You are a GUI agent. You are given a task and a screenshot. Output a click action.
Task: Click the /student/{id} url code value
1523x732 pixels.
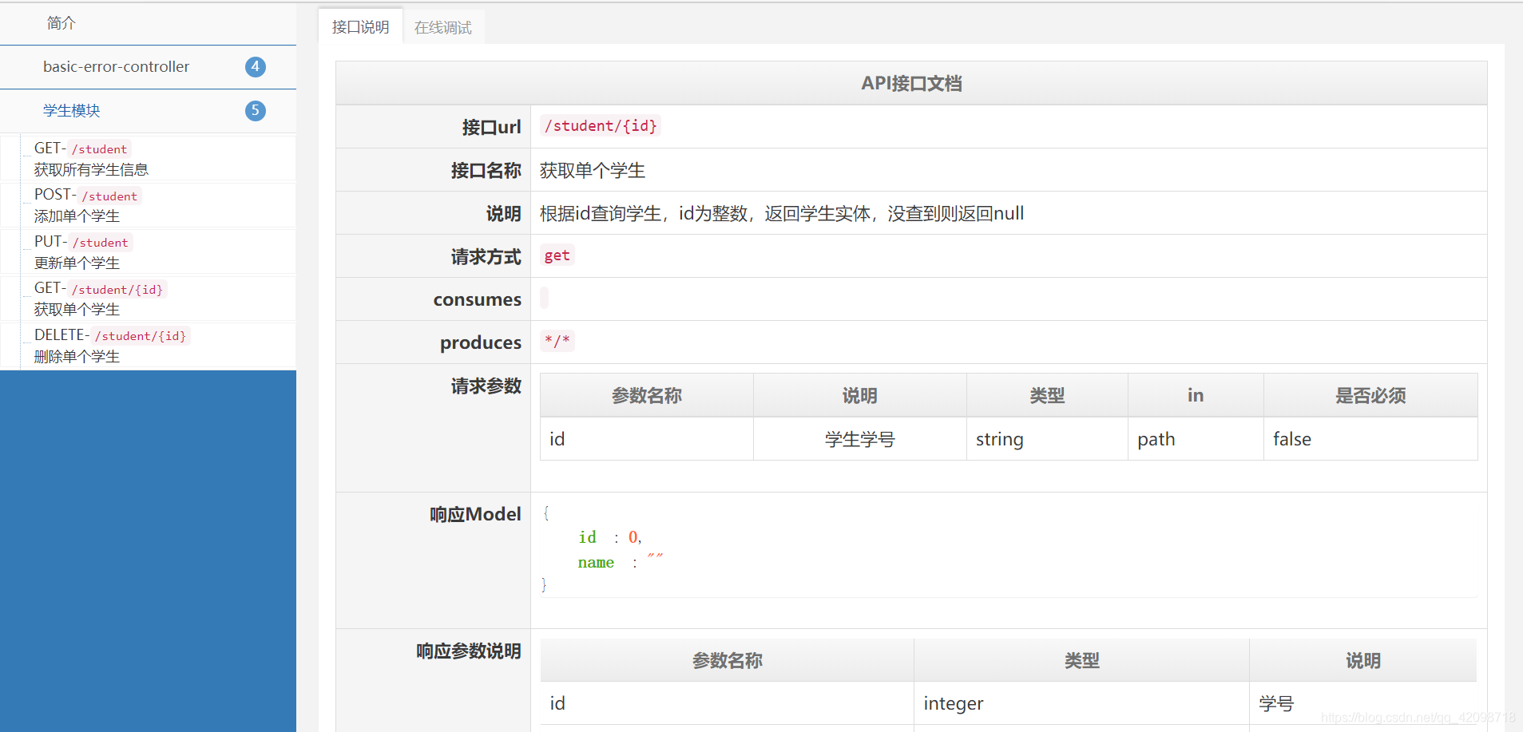coord(601,126)
